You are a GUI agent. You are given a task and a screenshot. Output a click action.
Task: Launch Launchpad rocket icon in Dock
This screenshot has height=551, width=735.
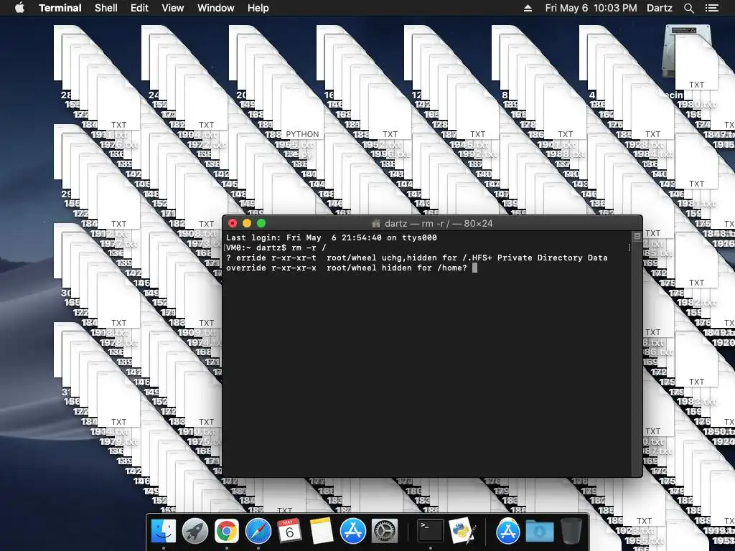[x=195, y=532]
